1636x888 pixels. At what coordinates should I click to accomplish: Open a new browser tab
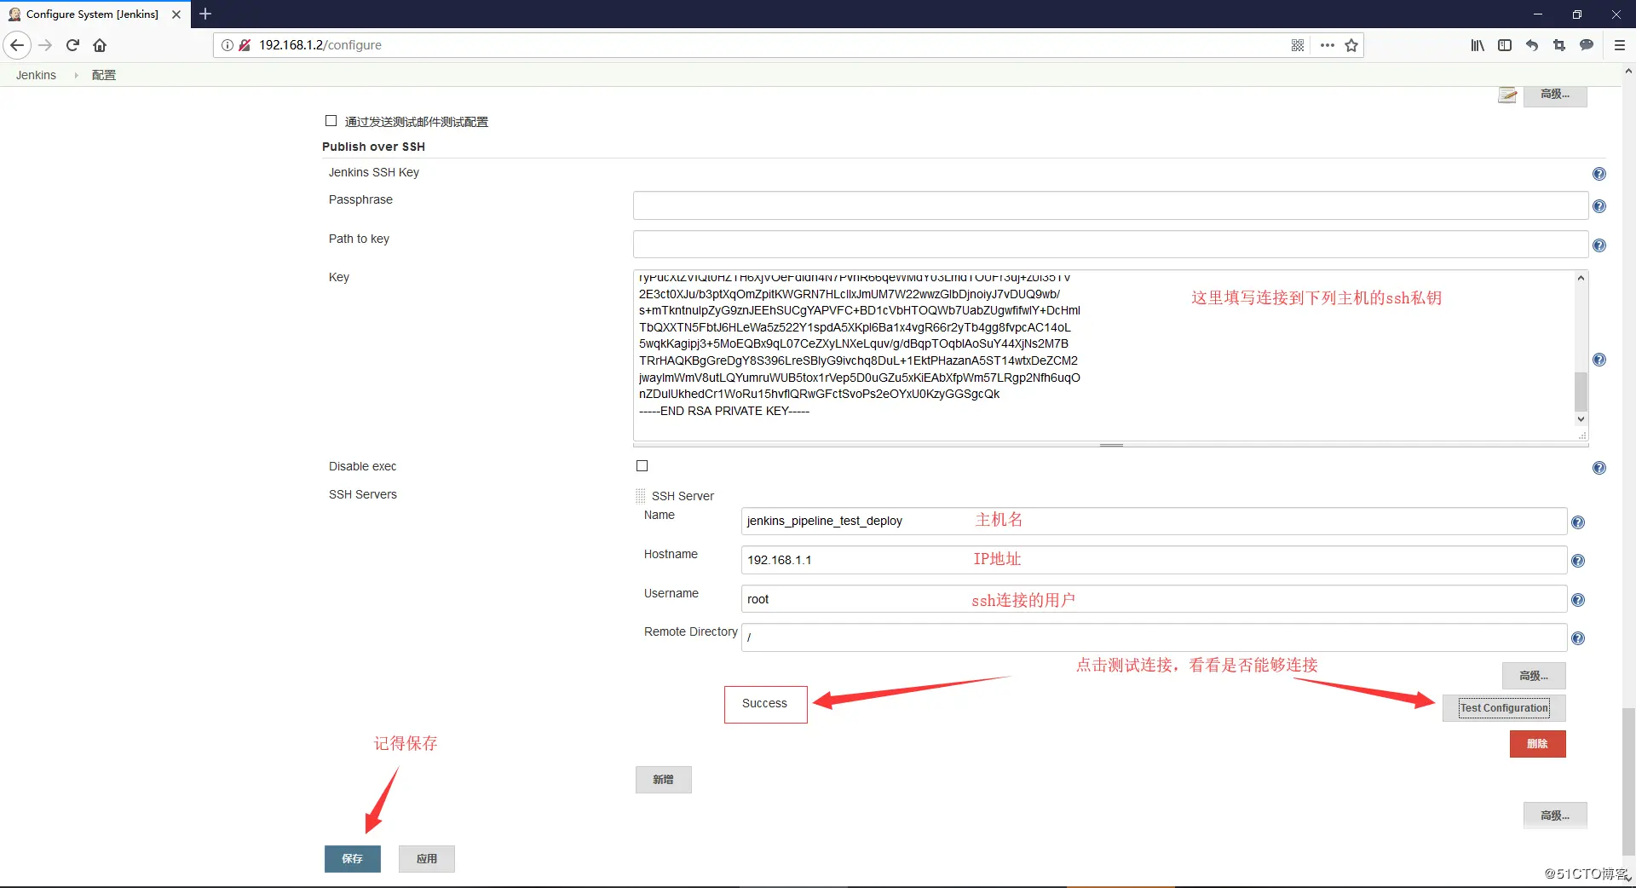(205, 14)
